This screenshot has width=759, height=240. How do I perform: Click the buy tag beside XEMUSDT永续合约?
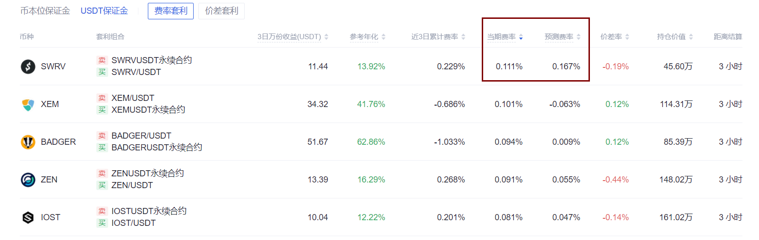[102, 110]
